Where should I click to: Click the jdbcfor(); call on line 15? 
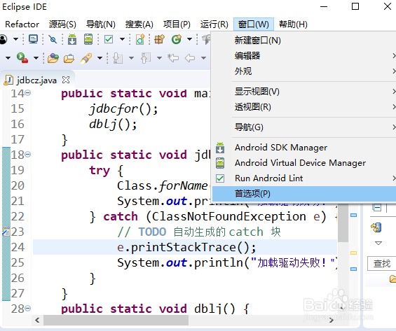click(123, 109)
